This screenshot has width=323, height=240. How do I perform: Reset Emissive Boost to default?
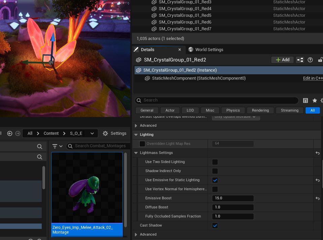point(317,198)
